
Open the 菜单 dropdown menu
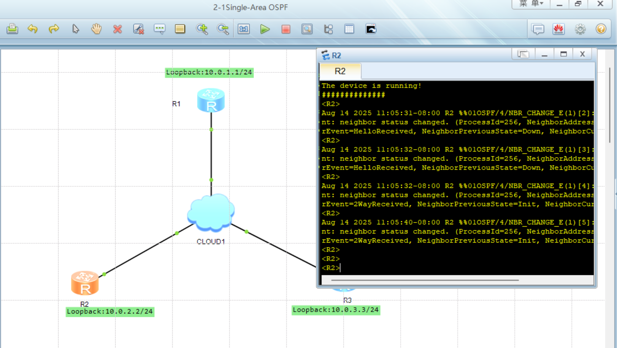[x=531, y=4]
